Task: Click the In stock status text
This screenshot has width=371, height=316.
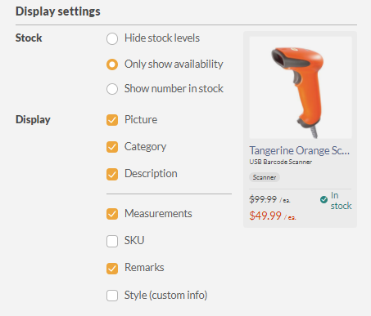Action: tap(341, 201)
